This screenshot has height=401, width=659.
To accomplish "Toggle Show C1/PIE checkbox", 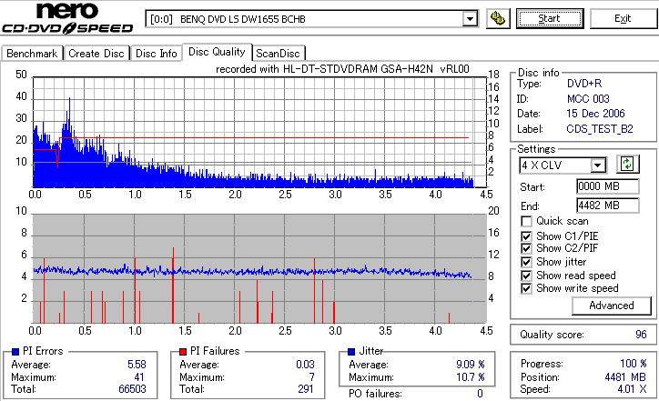I will pyautogui.click(x=526, y=236).
